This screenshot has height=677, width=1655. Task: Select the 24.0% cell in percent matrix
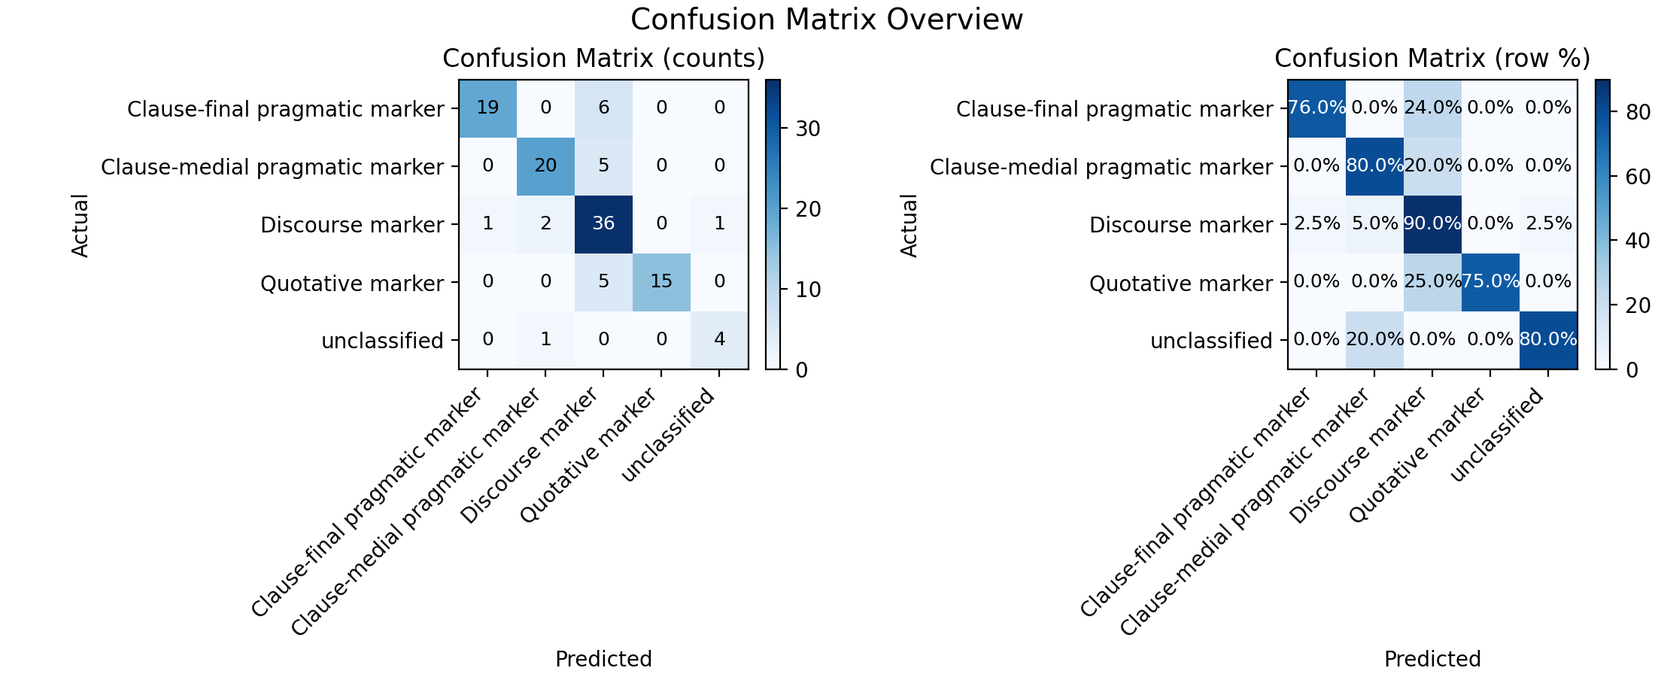tap(1432, 108)
